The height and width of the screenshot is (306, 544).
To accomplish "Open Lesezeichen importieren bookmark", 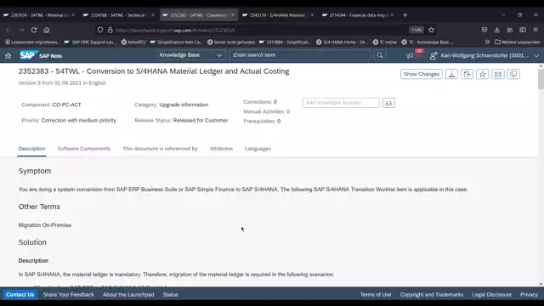I will click(x=32, y=42).
